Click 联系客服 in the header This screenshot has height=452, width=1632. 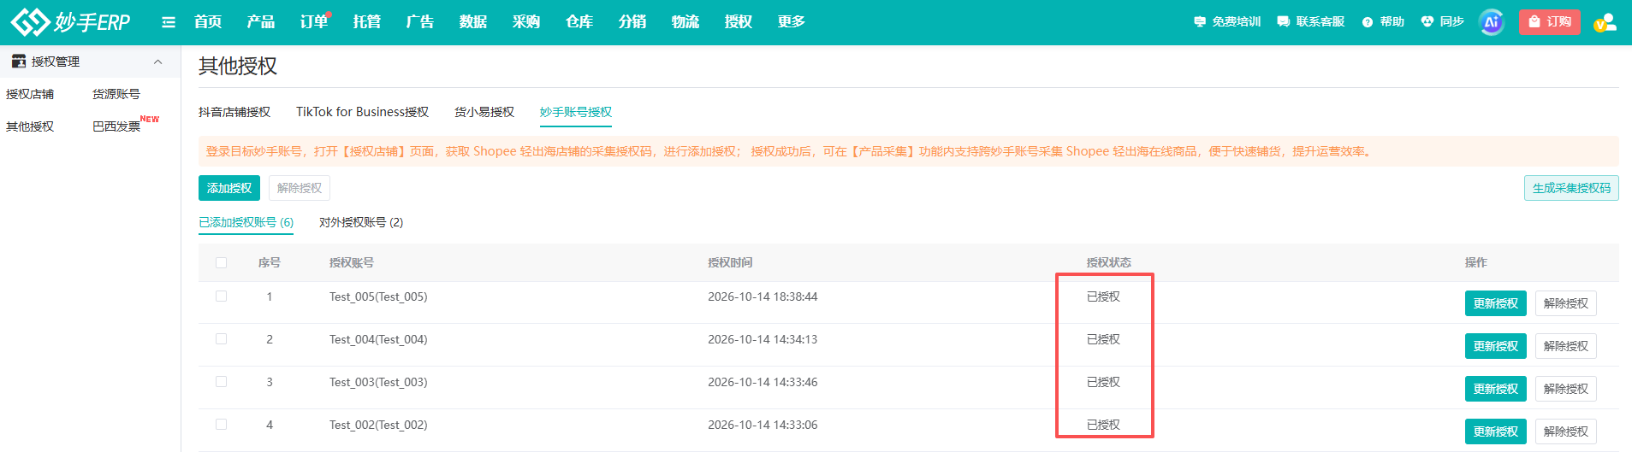[1311, 22]
